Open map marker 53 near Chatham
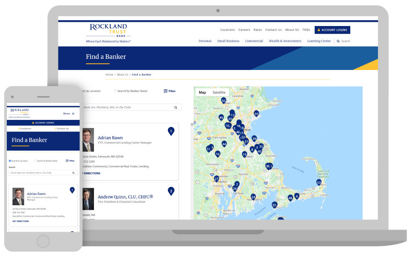 click(x=319, y=182)
